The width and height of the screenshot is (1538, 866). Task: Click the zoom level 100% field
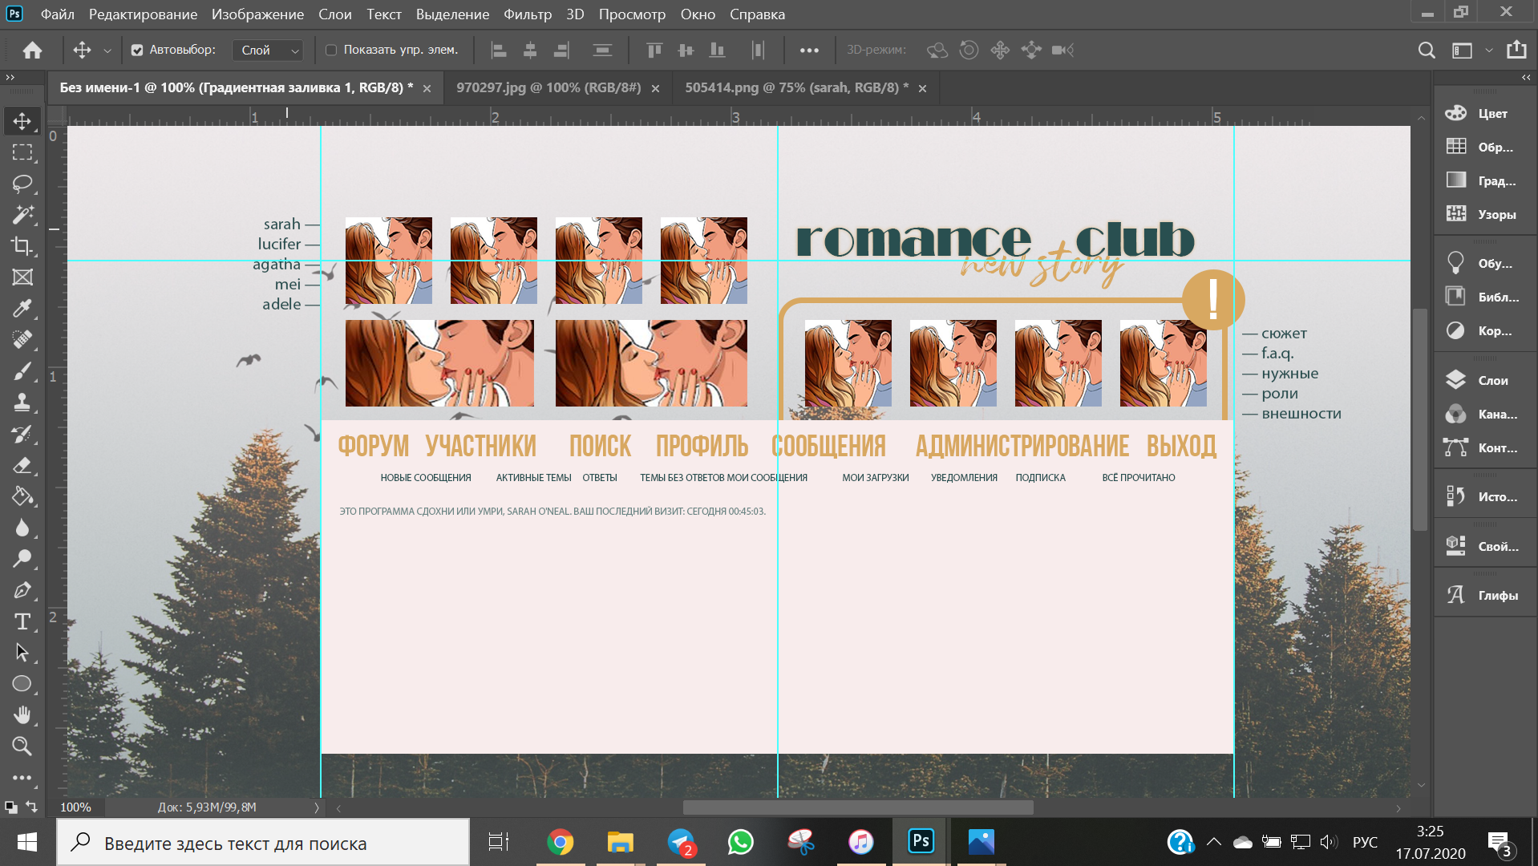(77, 807)
